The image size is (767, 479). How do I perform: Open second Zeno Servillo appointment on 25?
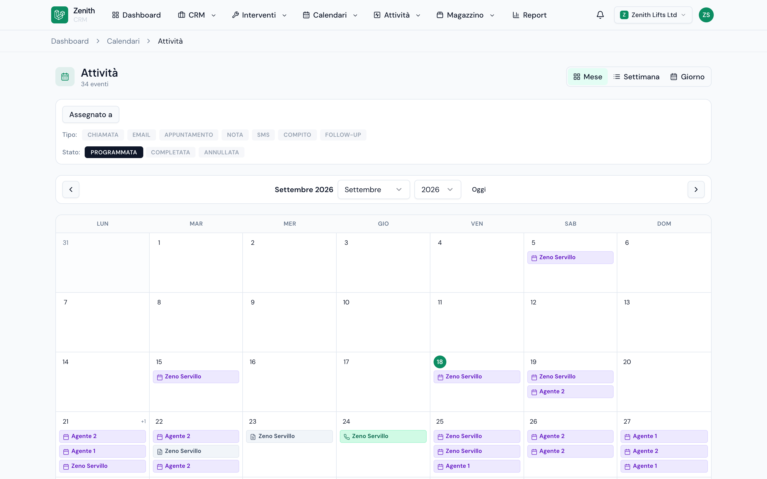[477, 451]
